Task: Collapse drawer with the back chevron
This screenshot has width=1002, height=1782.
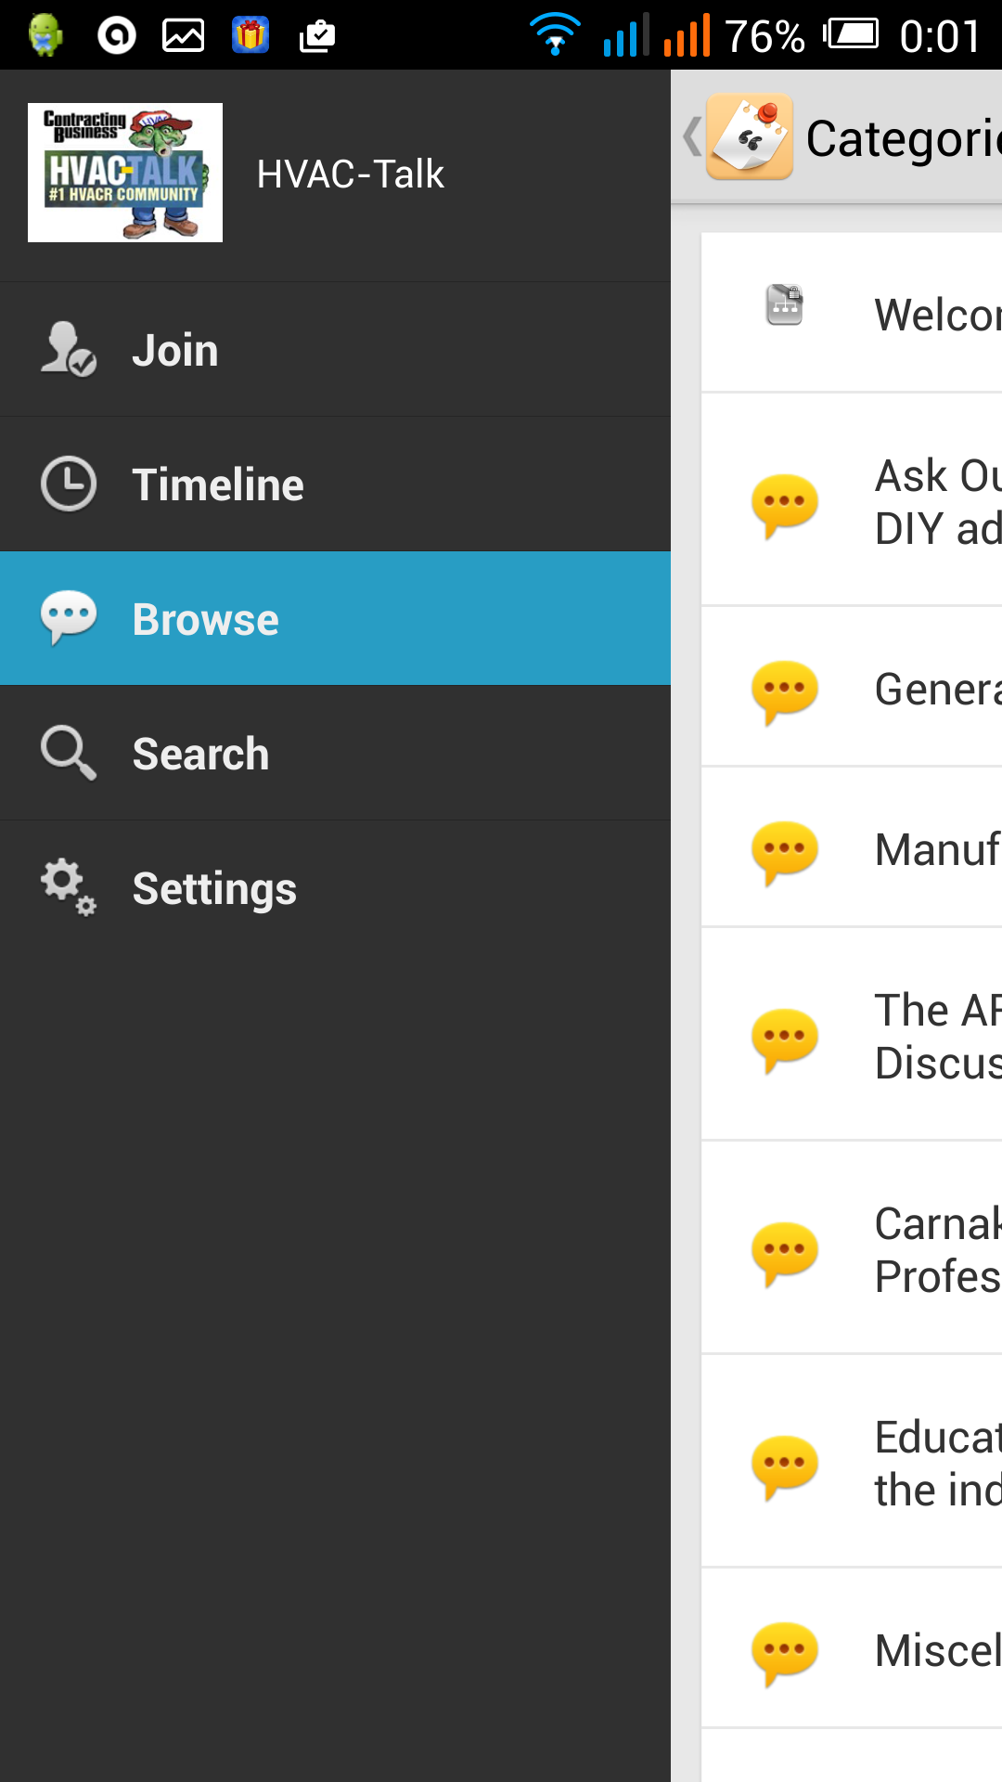Action: pos(691,136)
